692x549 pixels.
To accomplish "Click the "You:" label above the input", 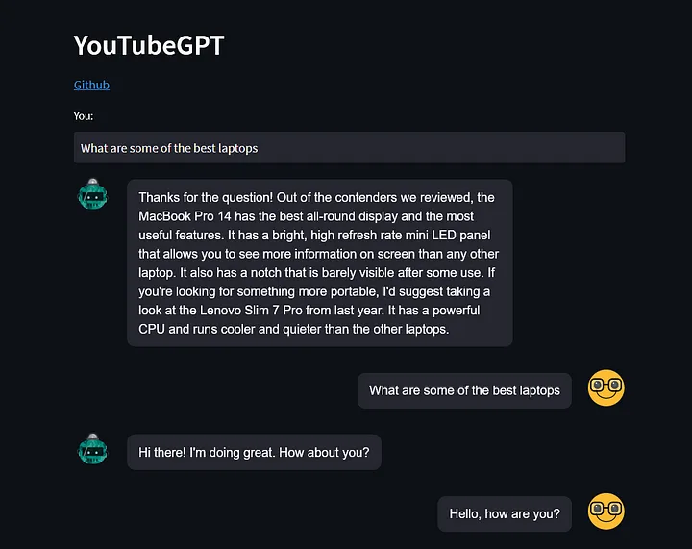I will click(84, 116).
